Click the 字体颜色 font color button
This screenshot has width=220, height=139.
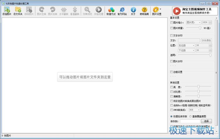(x=206, y=40)
